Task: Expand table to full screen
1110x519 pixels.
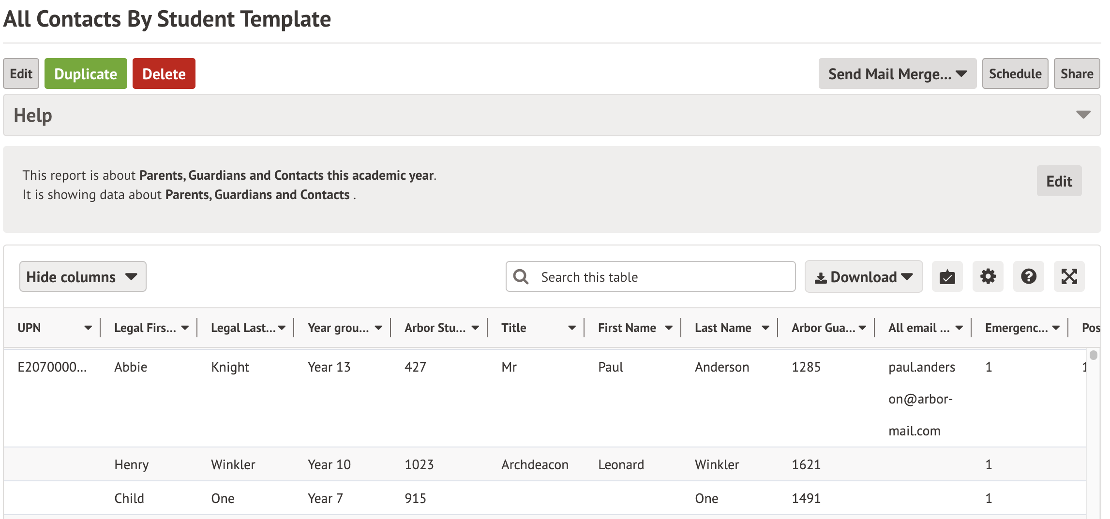Action: 1069,277
